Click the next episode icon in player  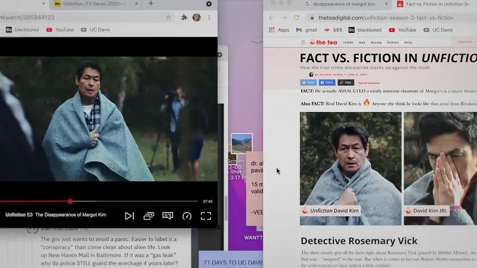coord(129,216)
